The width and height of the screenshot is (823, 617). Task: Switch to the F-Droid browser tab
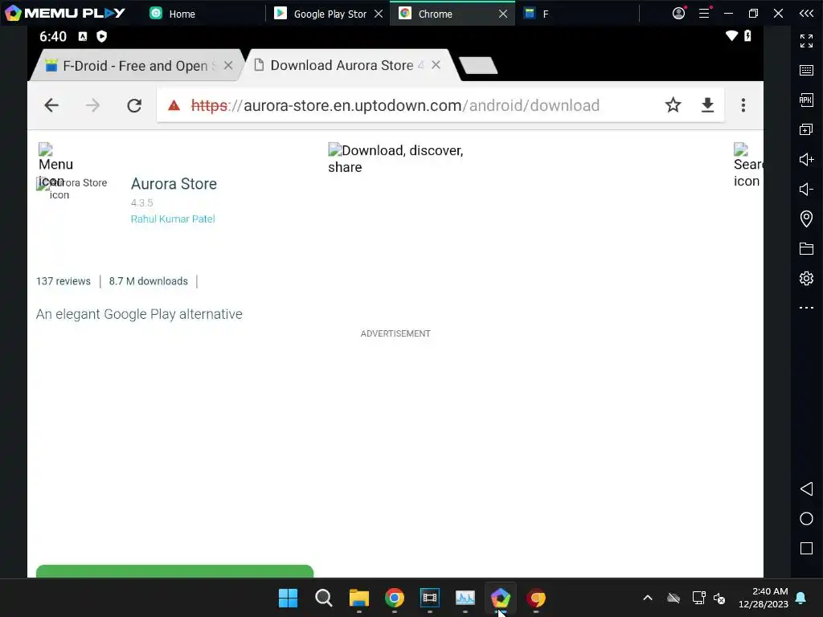click(134, 66)
